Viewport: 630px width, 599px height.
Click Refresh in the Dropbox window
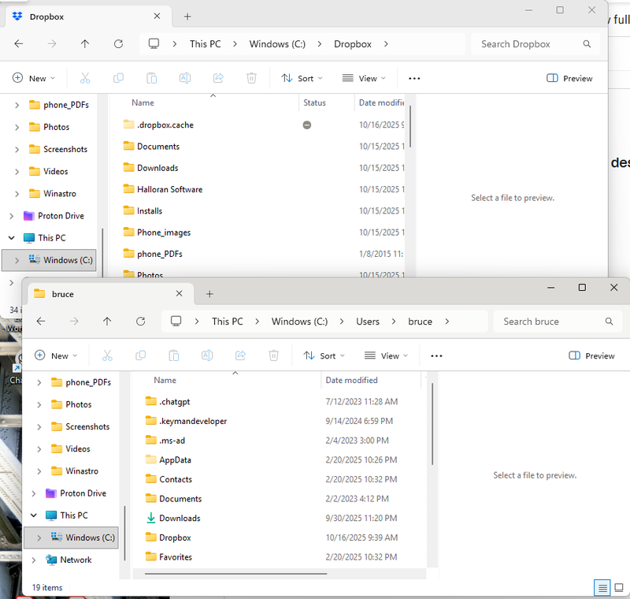click(118, 44)
